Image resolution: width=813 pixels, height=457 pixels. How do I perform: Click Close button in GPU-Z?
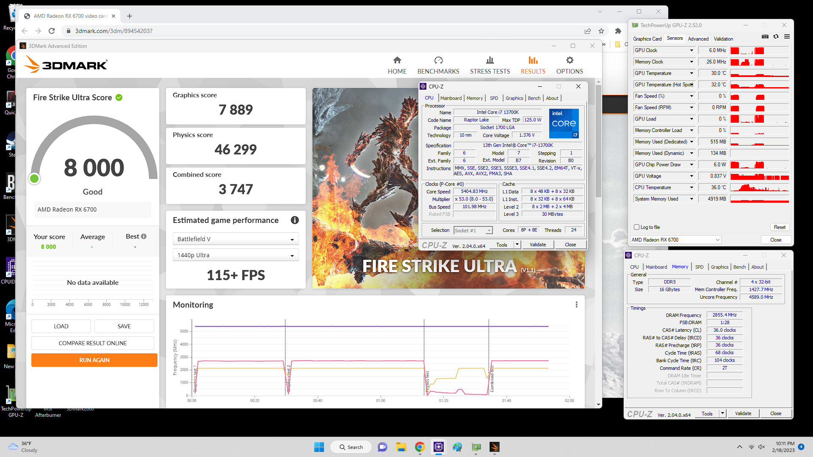click(x=776, y=240)
